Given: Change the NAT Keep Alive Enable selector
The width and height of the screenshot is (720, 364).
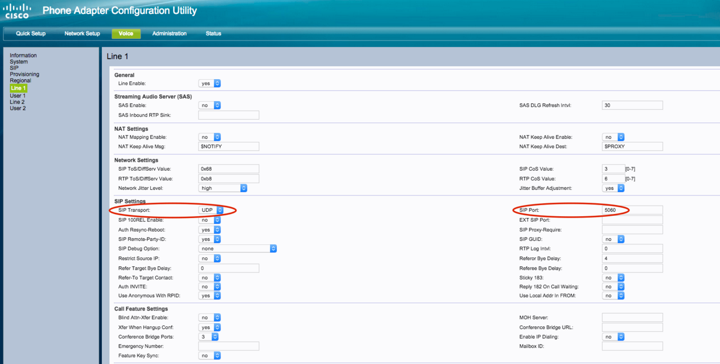Looking at the screenshot, I should [613, 137].
